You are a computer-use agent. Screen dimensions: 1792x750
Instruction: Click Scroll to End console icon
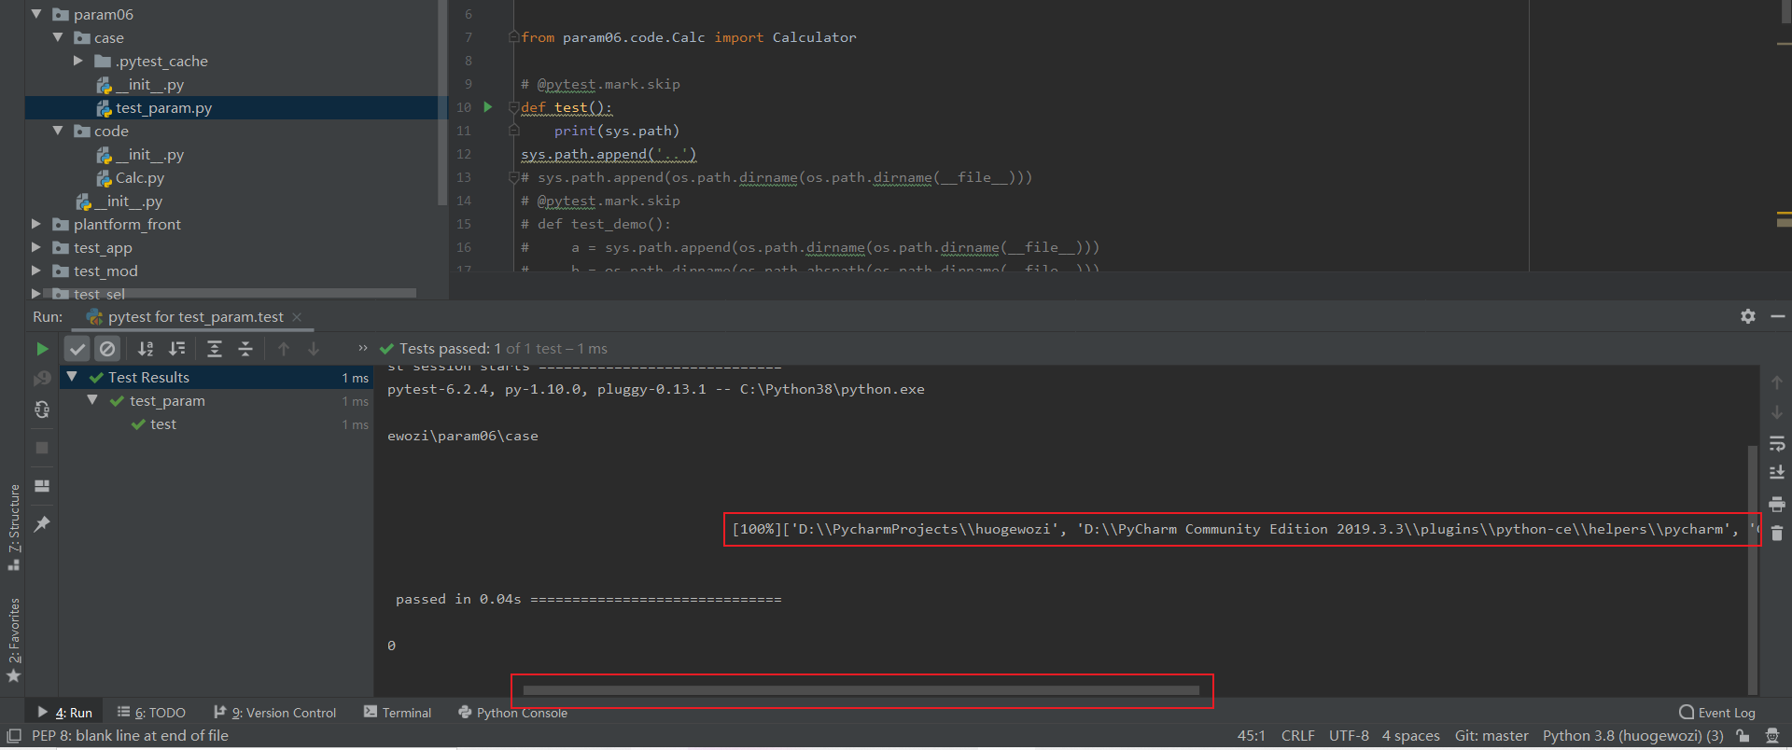click(1777, 473)
